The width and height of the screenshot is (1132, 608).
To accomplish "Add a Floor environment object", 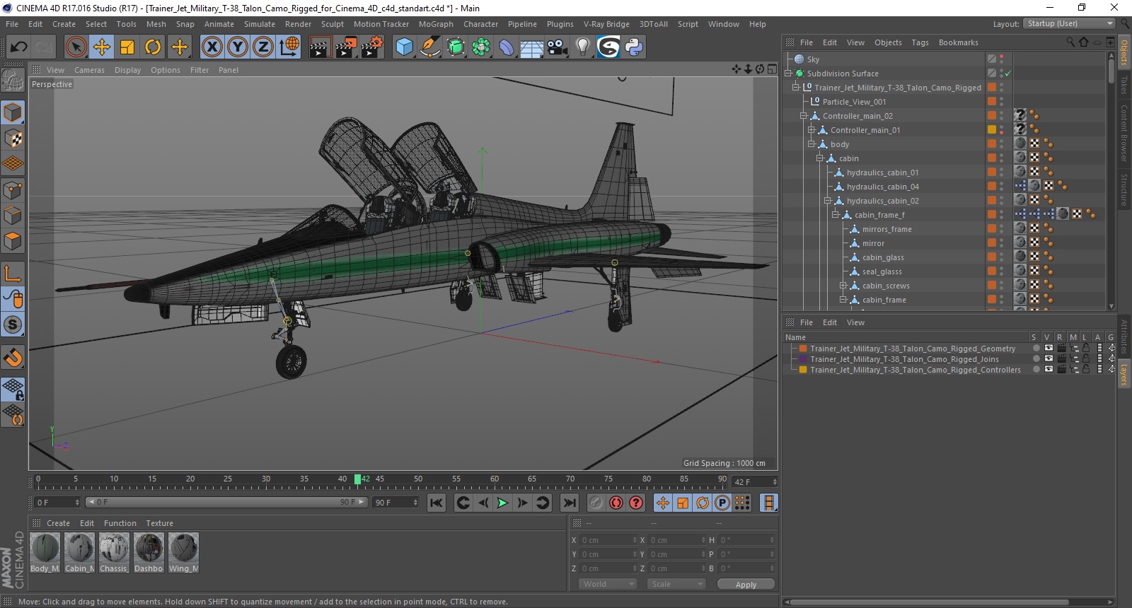I will pos(531,47).
